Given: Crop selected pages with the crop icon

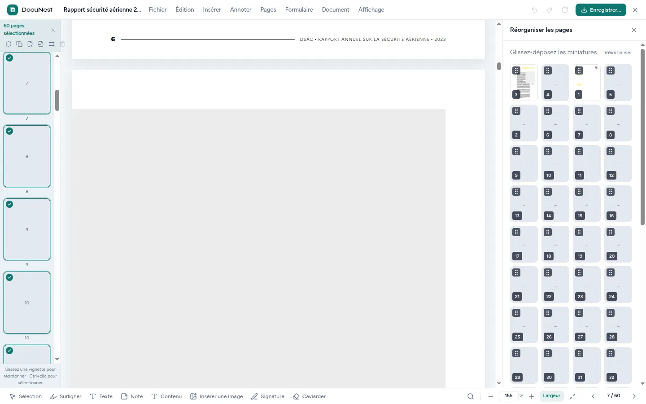Looking at the screenshot, I should click(x=52, y=44).
